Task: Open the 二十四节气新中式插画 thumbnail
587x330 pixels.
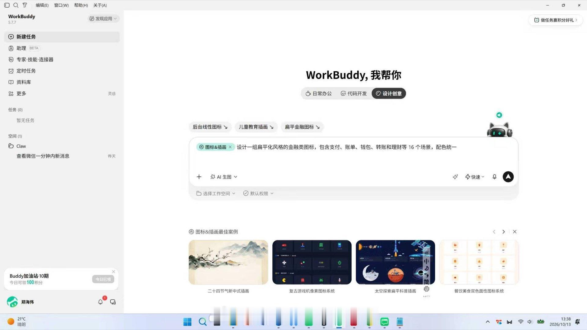Action: point(228,262)
